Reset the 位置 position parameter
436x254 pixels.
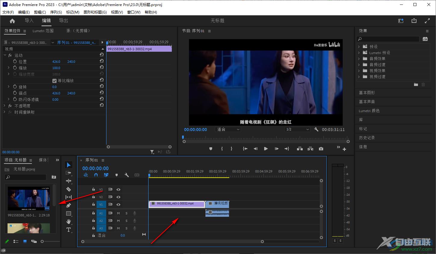coord(102,61)
